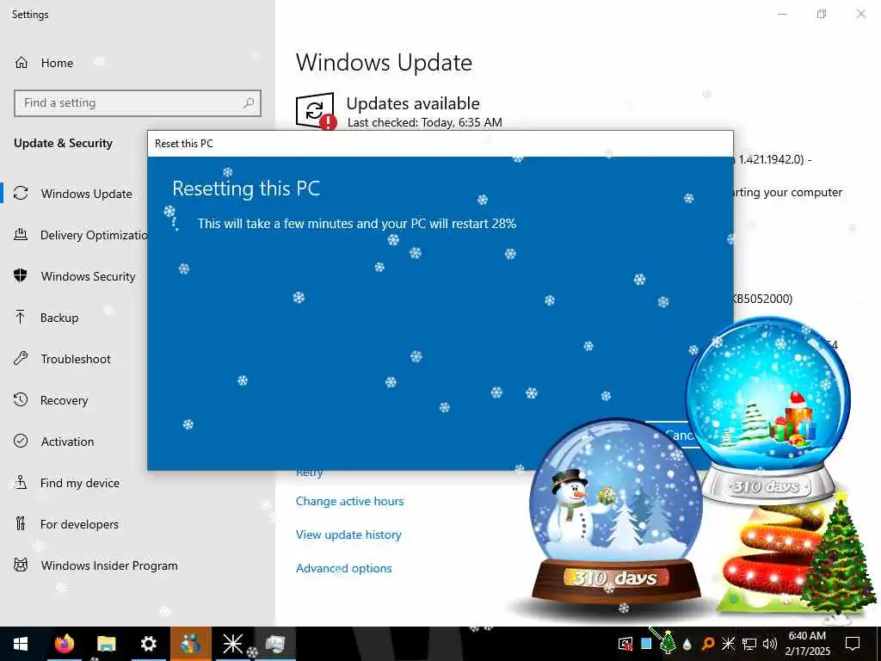
Task: Open the clock showing 6:40 AM
Action: (x=807, y=644)
